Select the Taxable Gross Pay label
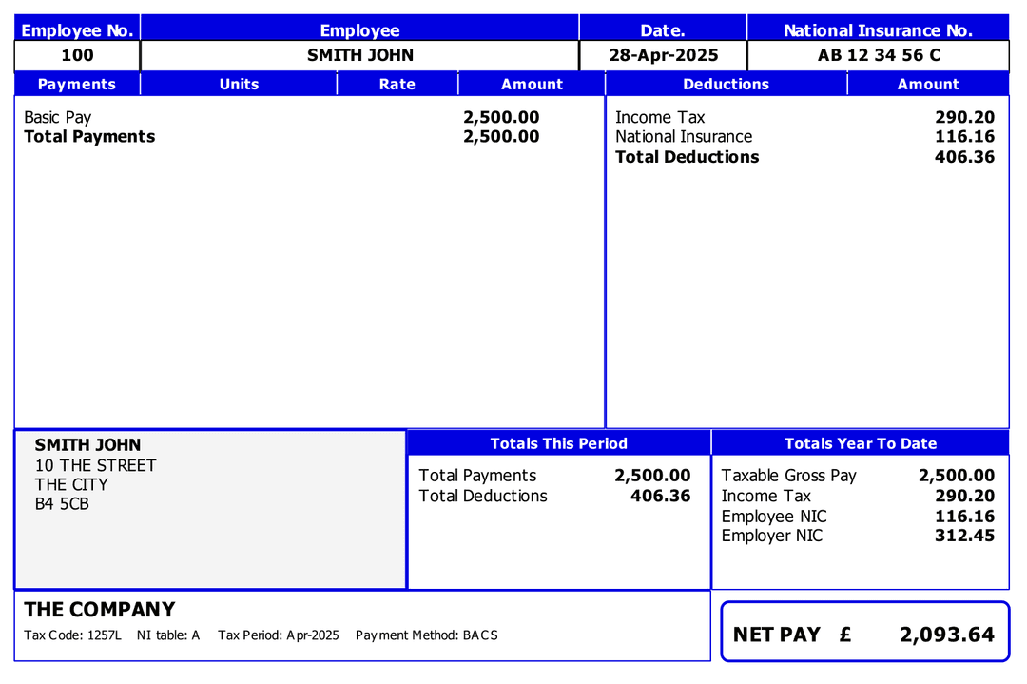 point(788,476)
